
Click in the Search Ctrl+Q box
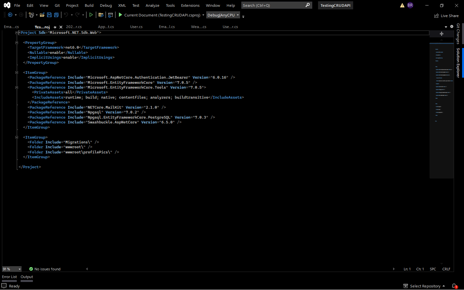[x=274, y=5]
